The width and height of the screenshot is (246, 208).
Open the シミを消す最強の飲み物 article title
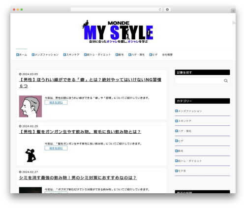click(78, 178)
